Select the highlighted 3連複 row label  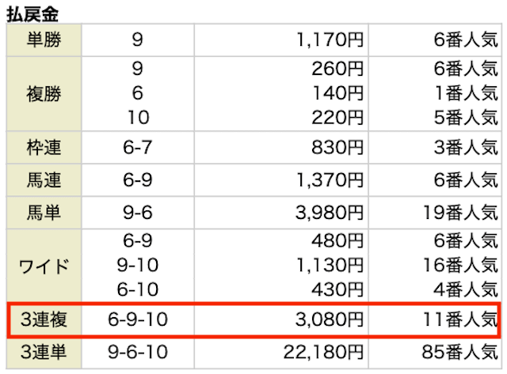[44, 319]
